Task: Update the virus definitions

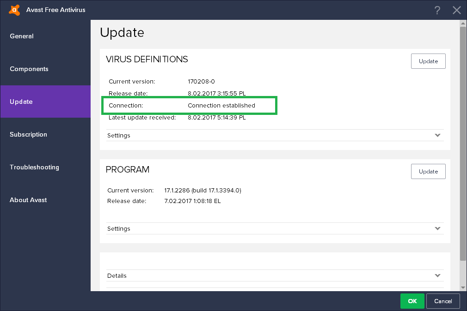Action: (x=428, y=61)
